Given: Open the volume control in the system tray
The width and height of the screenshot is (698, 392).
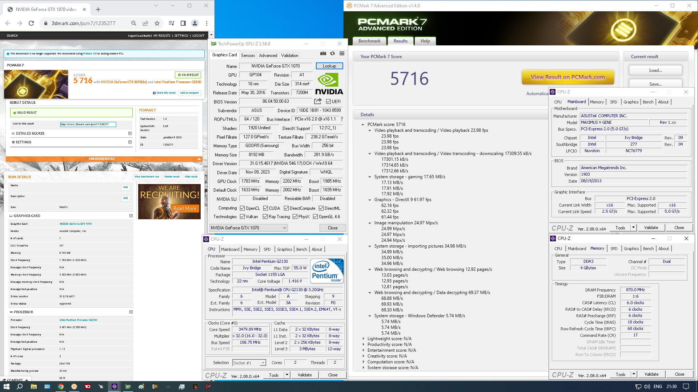Looking at the screenshot, I should tap(647, 387).
